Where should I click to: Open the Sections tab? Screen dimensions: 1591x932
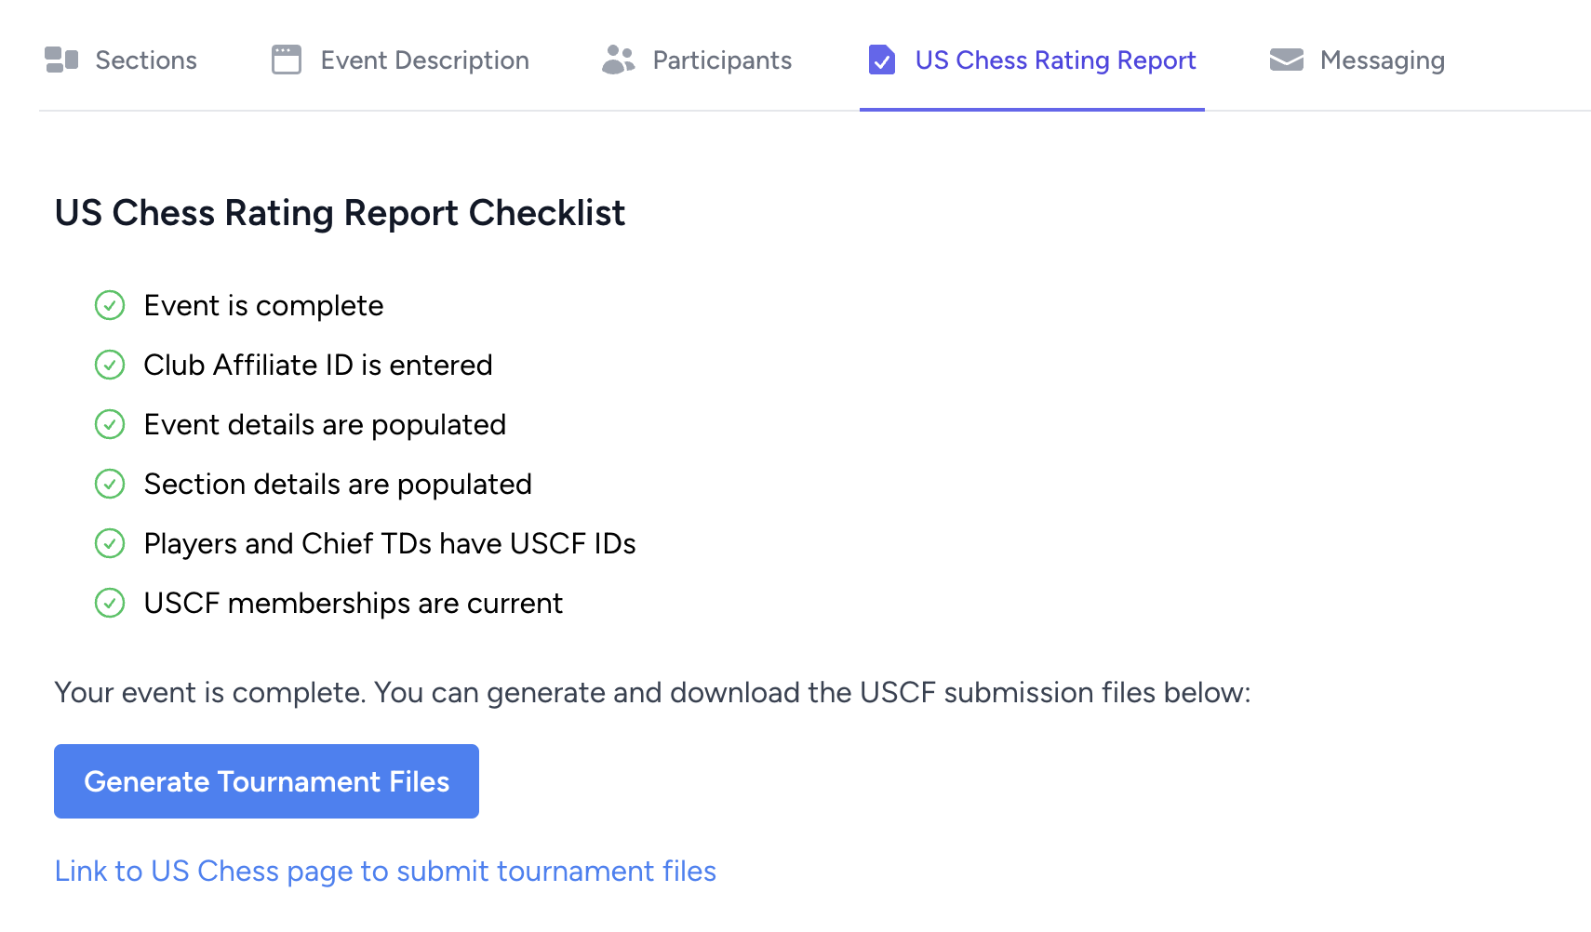point(146,60)
